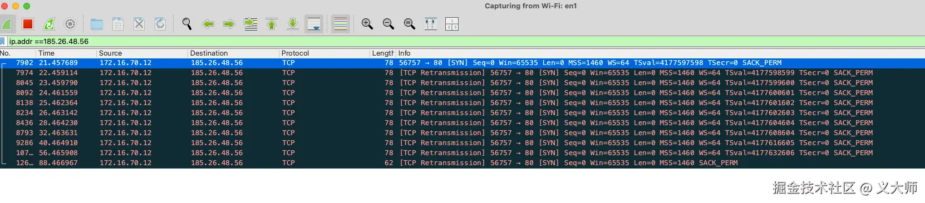Go to specified packet icon
The image size is (925, 203).
250,24
